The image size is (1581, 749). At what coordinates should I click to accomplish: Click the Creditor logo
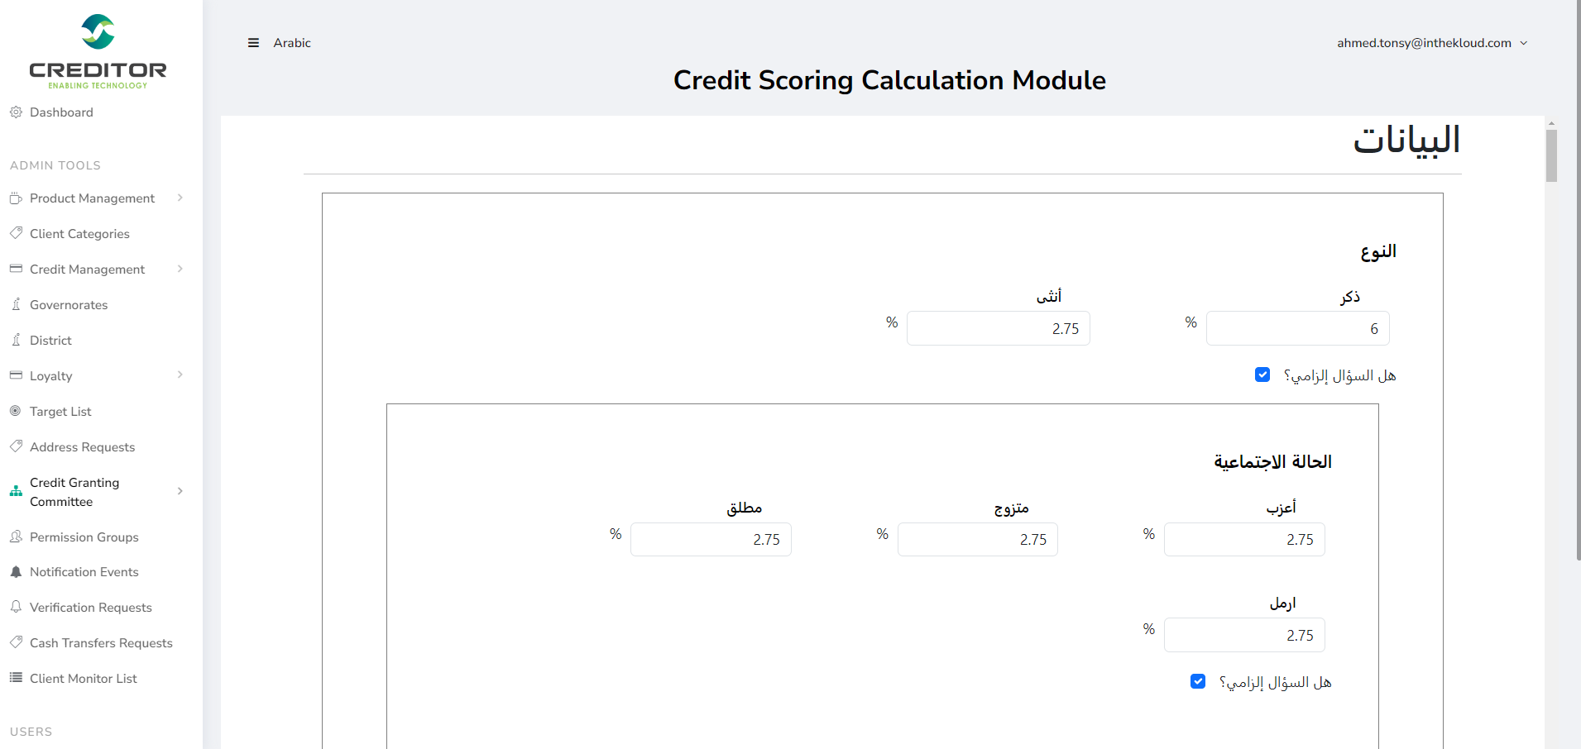tap(98, 51)
